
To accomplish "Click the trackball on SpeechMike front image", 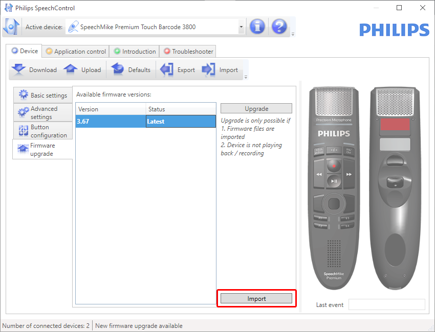I will (x=334, y=204).
